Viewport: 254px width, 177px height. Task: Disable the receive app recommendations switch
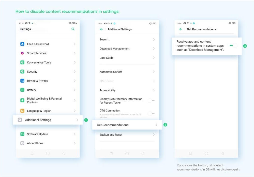(x=233, y=46)
